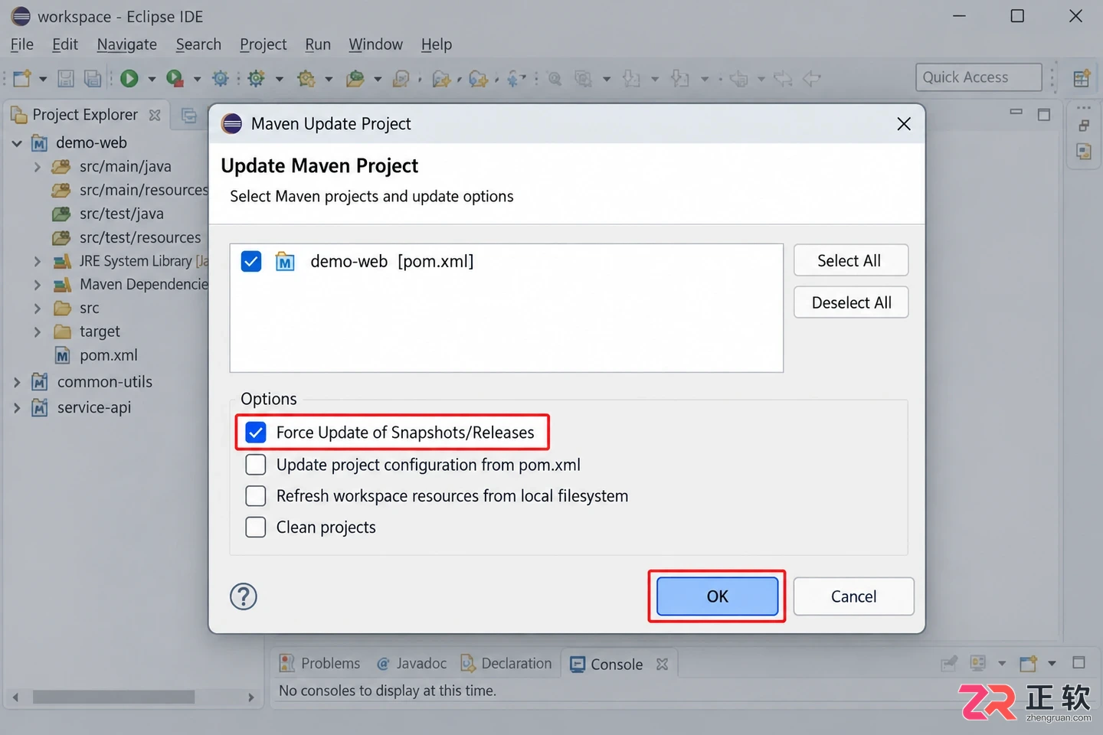Switch to the Problems tab
Screen dimensions: 1103x735
point(320,664)
